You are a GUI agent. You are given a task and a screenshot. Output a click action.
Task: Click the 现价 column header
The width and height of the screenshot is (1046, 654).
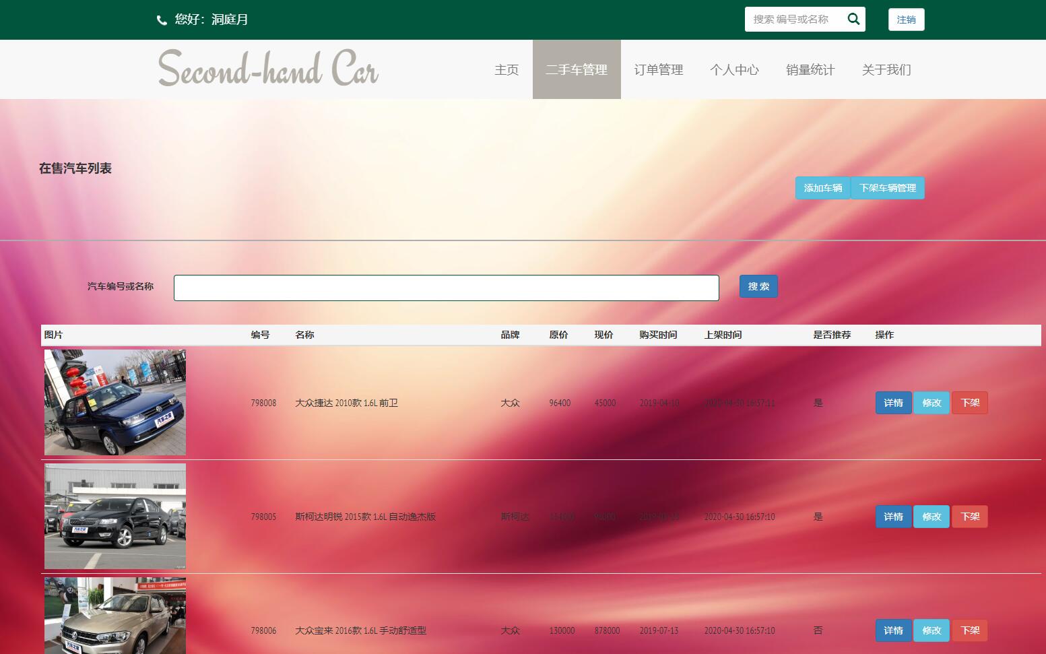pos(603,335)
